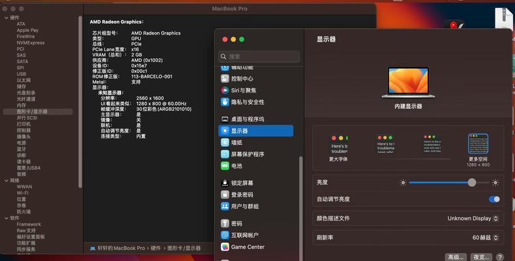This screenshot has height=261, width=515.
Task: Select 防火墙 in network tree
Action: coord(23,211)
